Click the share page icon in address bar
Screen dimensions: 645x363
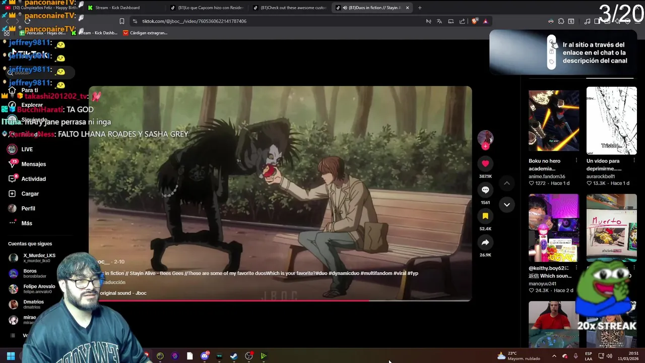(462, 21)
